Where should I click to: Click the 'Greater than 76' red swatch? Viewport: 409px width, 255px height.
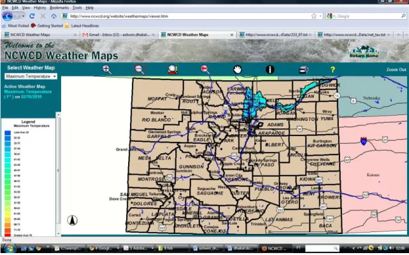pyautogui.click(x=8, y=235)
